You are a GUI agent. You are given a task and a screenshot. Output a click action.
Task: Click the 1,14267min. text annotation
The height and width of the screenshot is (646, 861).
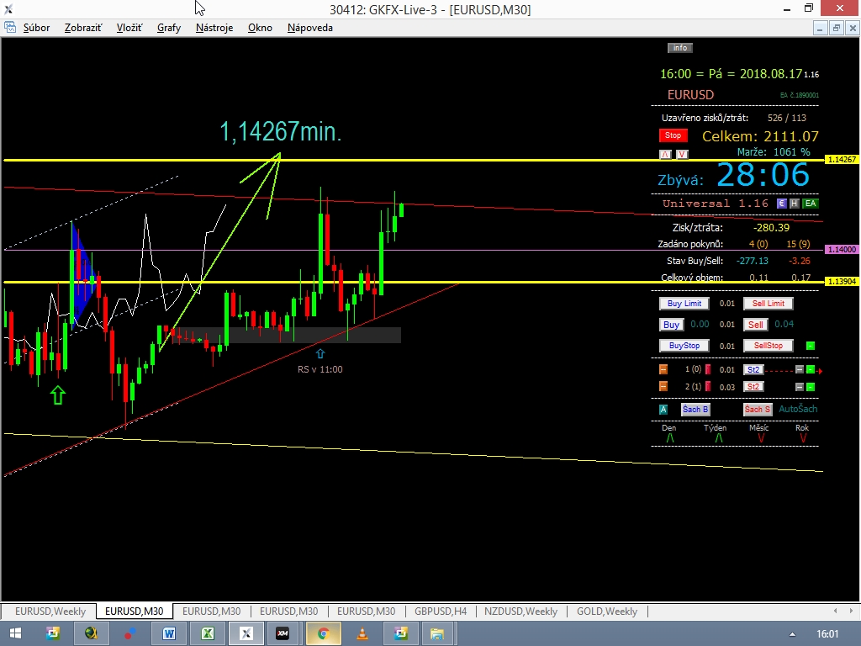(x=281, y=132)
